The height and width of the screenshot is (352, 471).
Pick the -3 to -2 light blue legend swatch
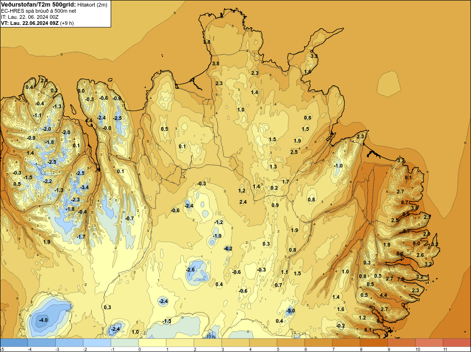pos(69,343)
